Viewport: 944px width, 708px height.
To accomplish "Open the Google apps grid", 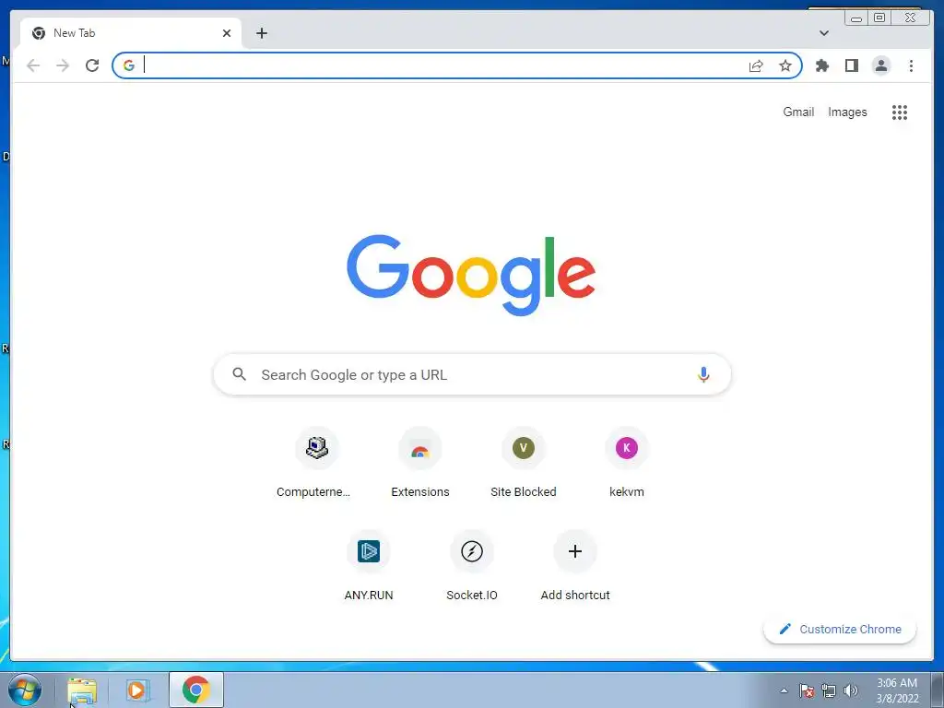I will tap(900, 112).
